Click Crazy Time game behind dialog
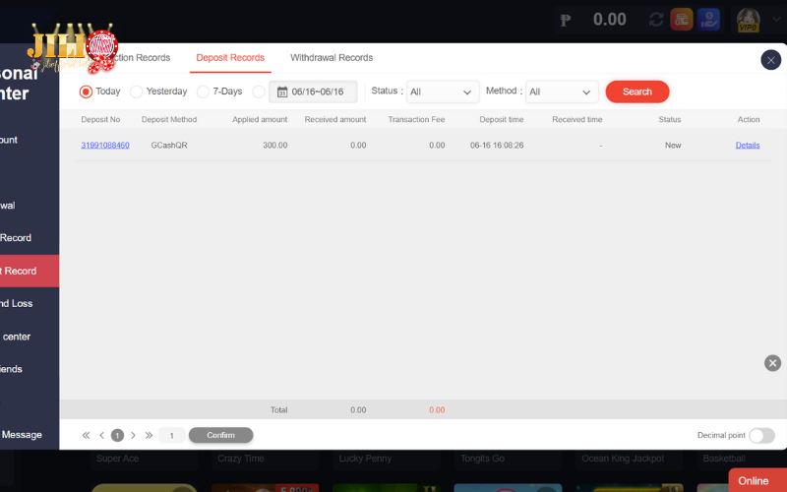Image resolution: width=787 pixels, height=492 pixels. coord(241,459)
